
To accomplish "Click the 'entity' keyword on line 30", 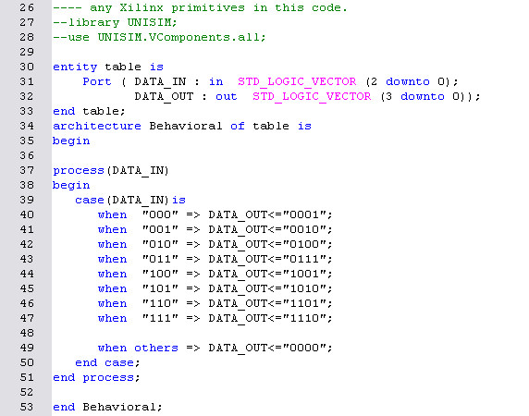I will [x=75, y=67].
